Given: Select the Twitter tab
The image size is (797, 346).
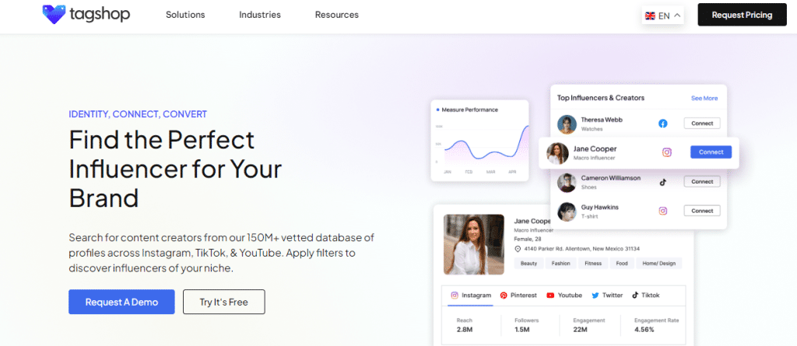Looking at the screenshot, I should pyautogui.click(x=607, y=295).
